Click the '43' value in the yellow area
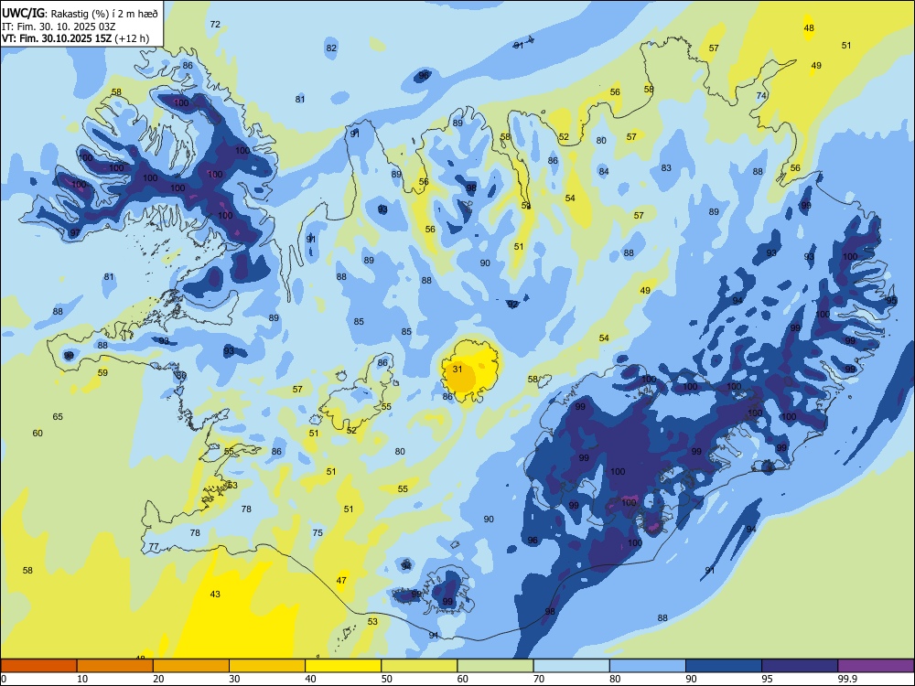915x686 pixels. [215, 594]
